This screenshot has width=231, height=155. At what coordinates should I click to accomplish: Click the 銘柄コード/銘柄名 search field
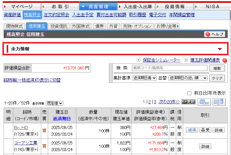pyautogui.click(x=170, y=68)
